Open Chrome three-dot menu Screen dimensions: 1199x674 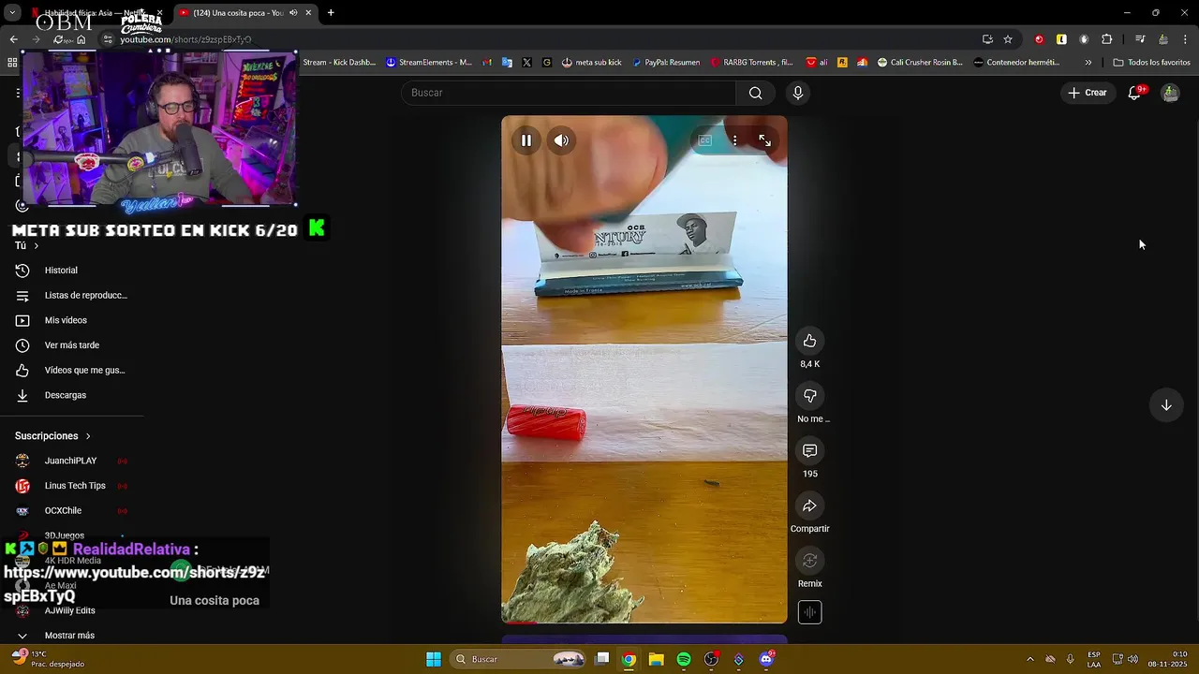point(1186,39)
